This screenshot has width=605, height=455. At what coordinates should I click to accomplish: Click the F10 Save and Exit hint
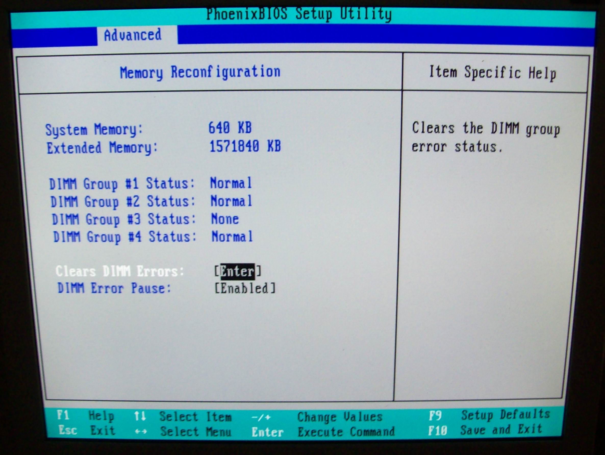[x=485, y=430]
